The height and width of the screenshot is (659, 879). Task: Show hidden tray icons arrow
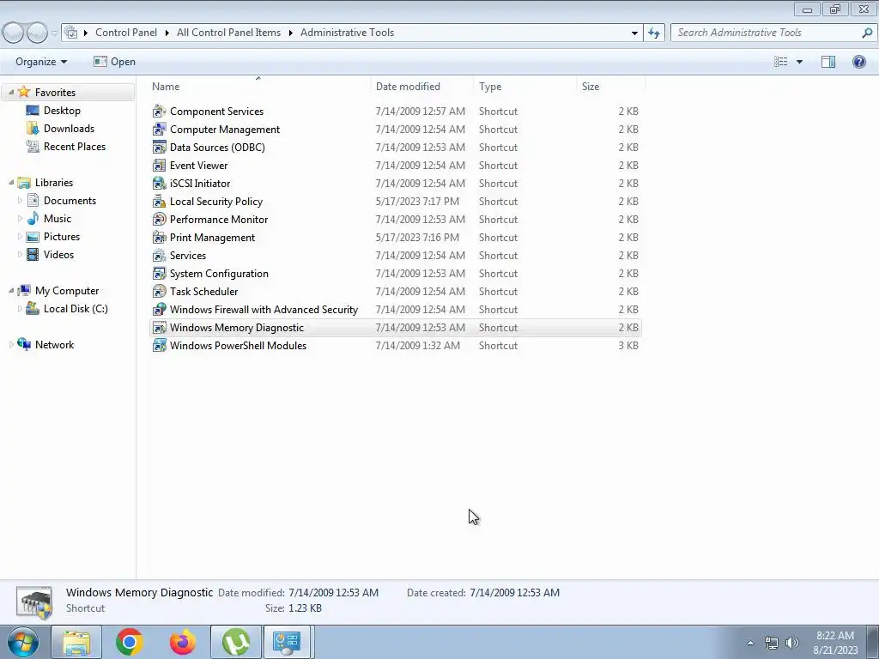click(x=750, y=643)
